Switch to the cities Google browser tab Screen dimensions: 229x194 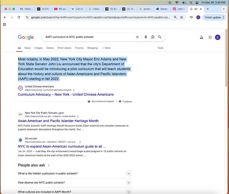coord(94,9)
